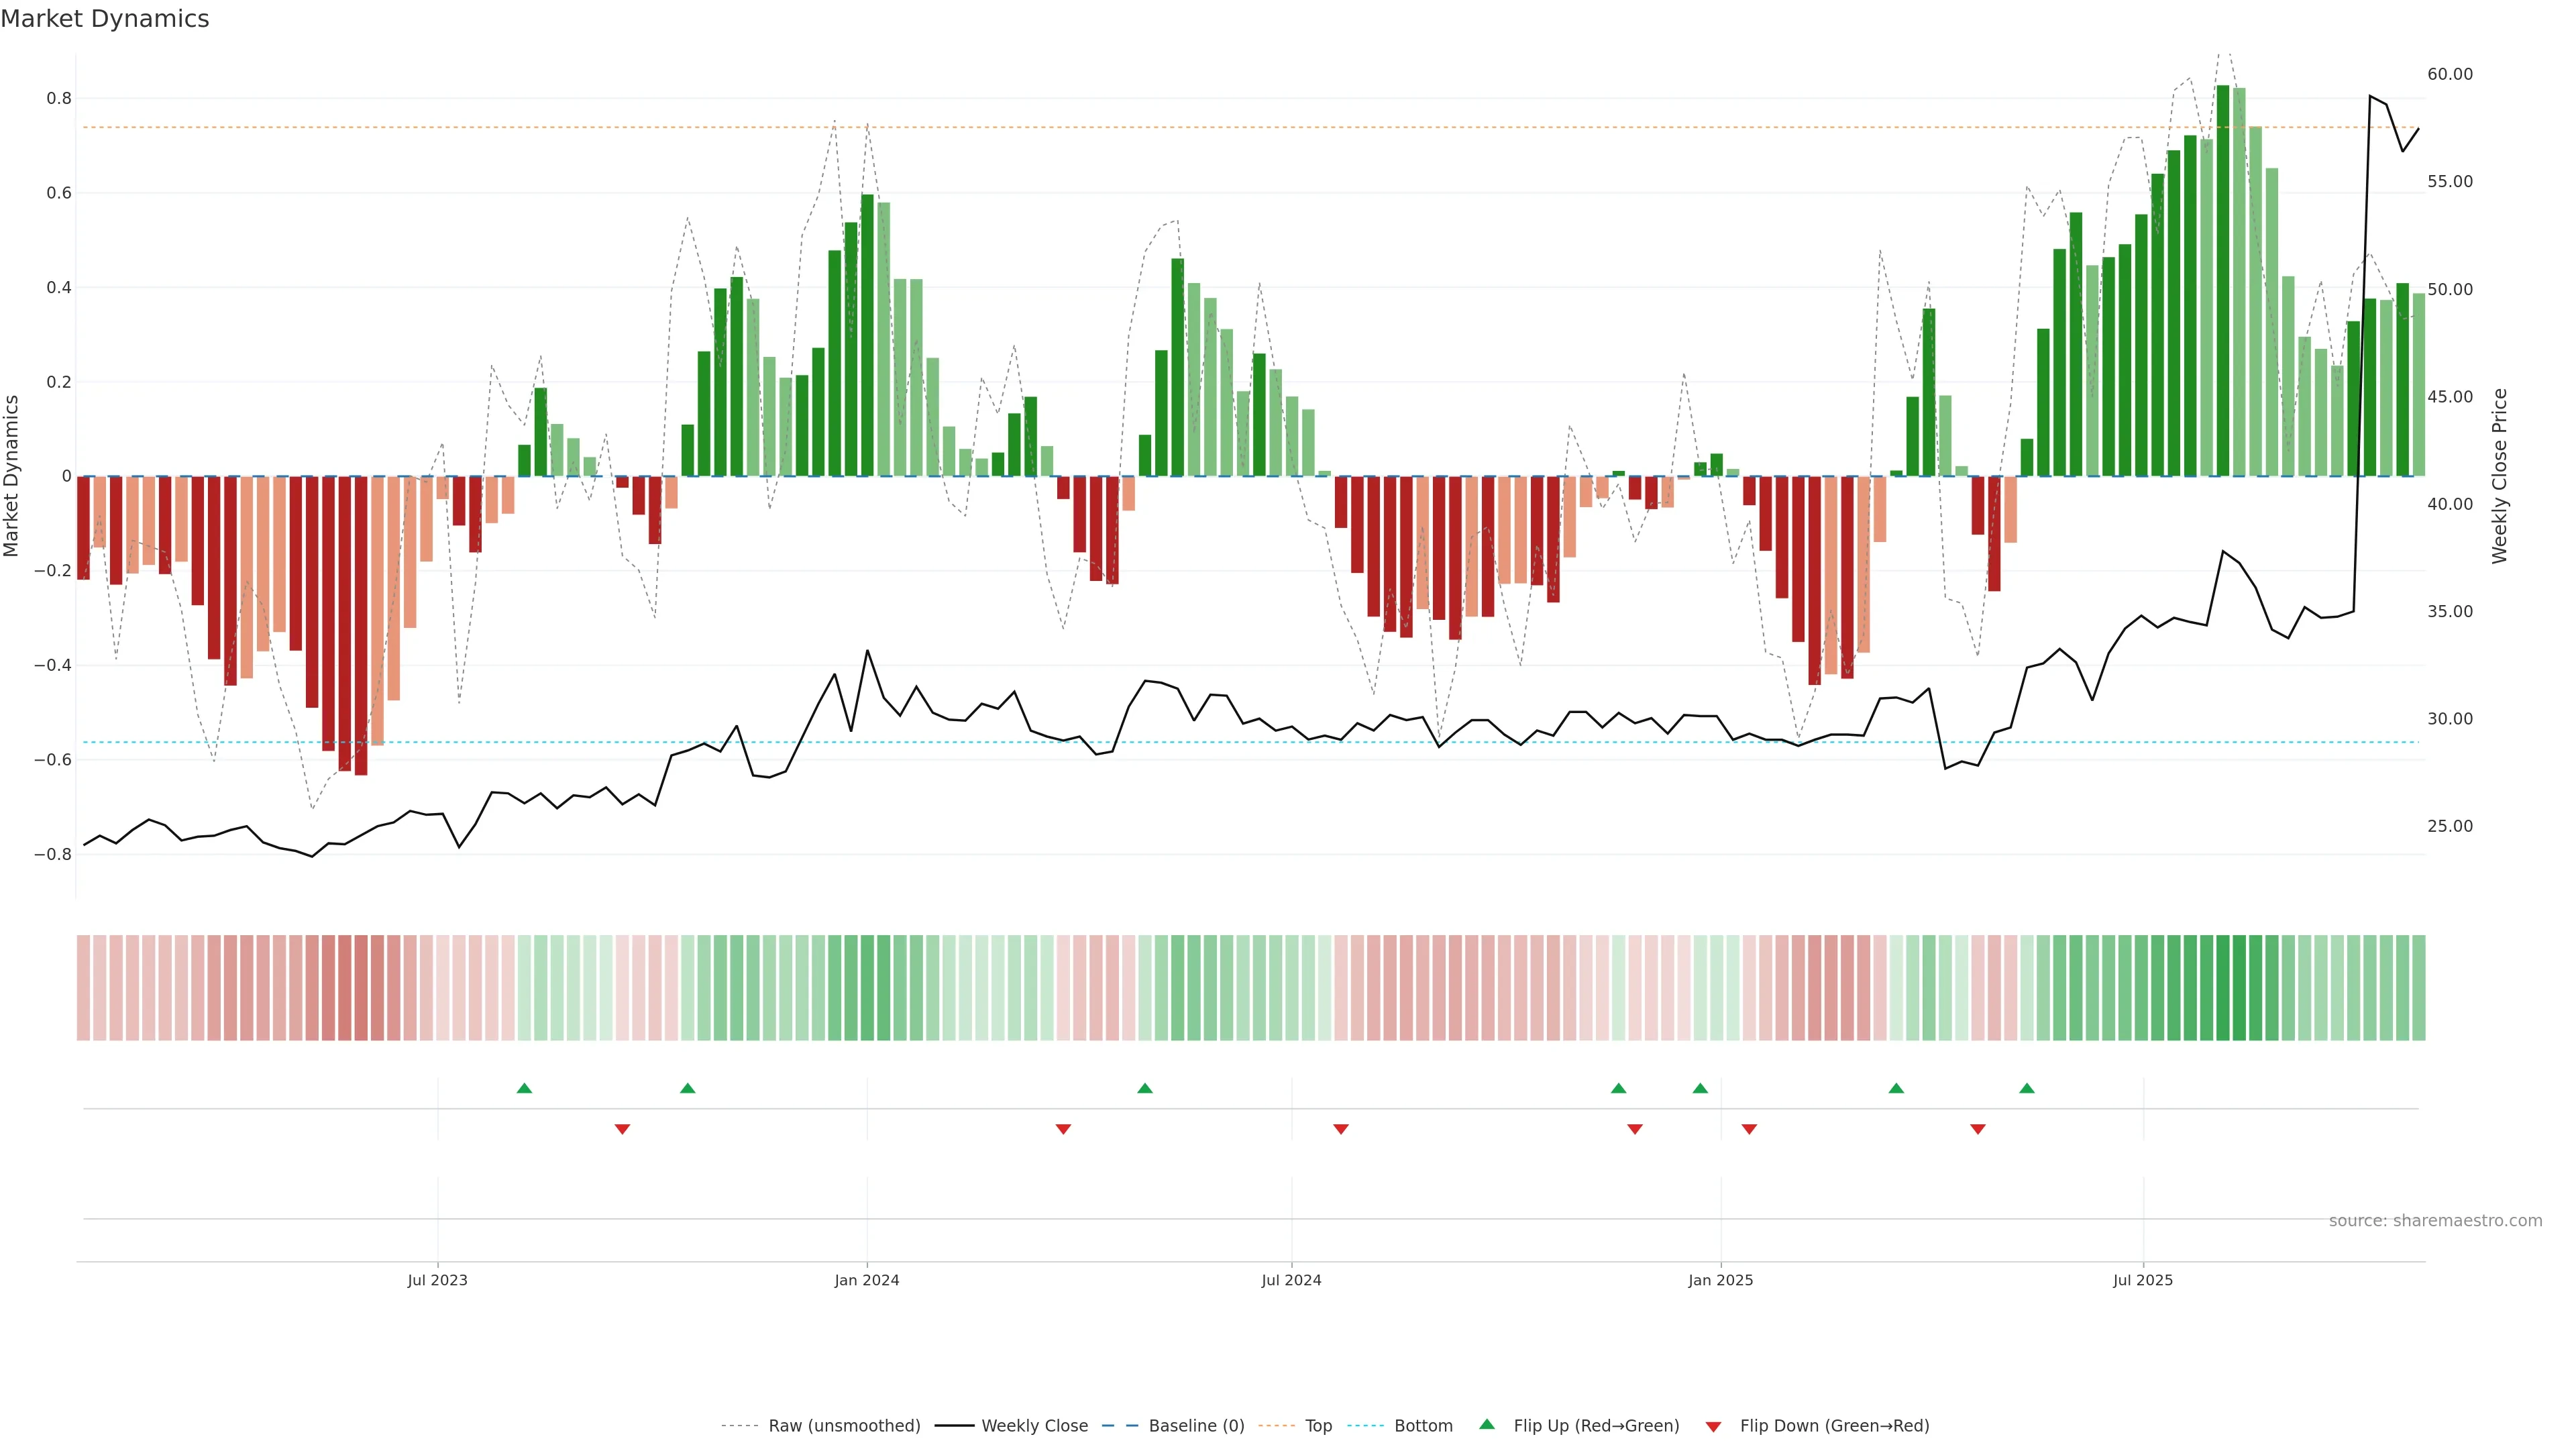Click red flip-down marker just after Jul 2024
Image resolution: width=2576 pixels, height=1449 pixels.
tap(1341, 1129)
